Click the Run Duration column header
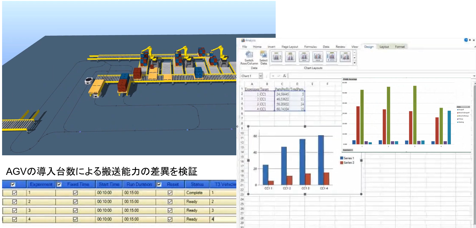The height and width of the screenshot is (228, 476). (x=139, y=184)
